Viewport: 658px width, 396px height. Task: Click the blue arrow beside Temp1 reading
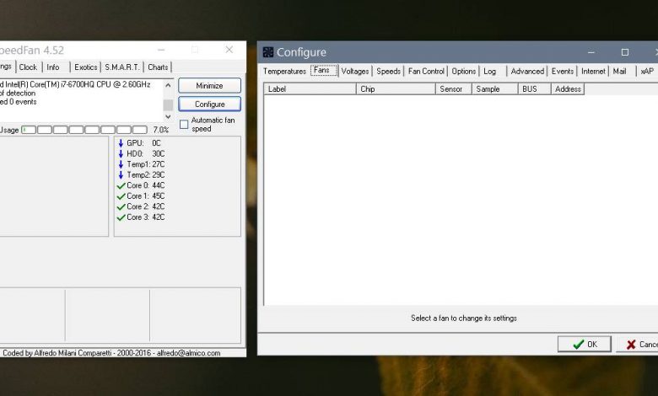tap(121, 164)
